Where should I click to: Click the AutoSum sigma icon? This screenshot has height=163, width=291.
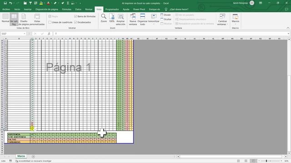pyautogui.click(x=68, y=3)
